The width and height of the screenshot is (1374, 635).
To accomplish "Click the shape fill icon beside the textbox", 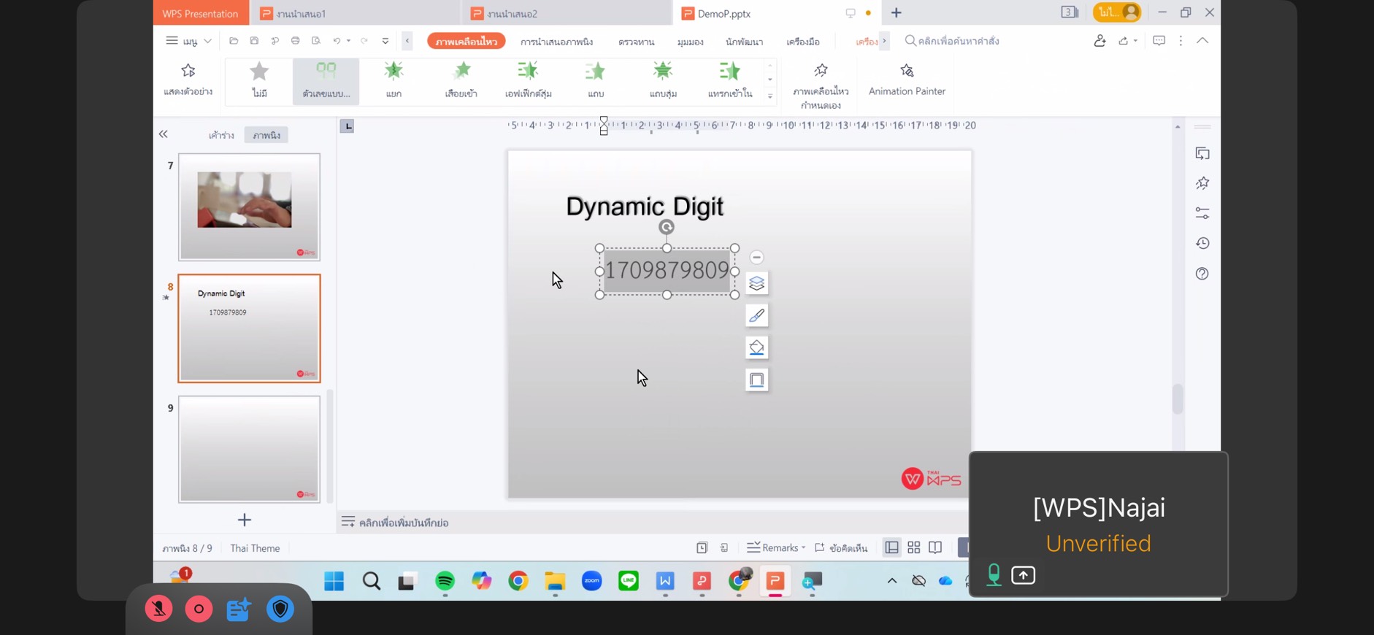I will [x=756, y=347].
